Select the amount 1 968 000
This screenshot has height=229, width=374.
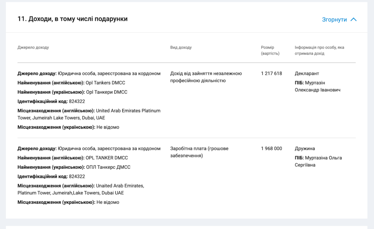[271, 149]
